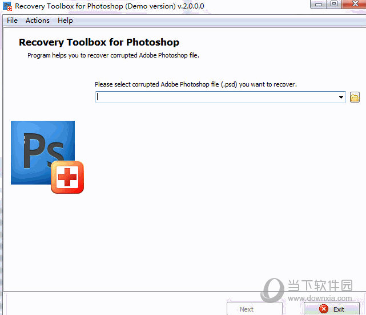This screenshot has height=315, width=366.
Task: Click the Exit button
Action: click(x=332, y=309)
